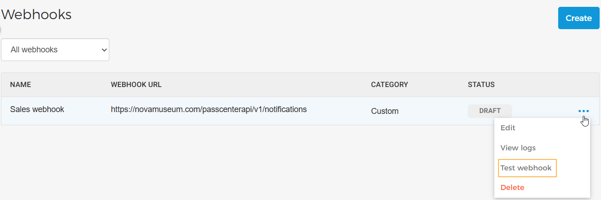601x200 pixels.
Task: Choose Delete from the actions menu
Action: [512, 188]
